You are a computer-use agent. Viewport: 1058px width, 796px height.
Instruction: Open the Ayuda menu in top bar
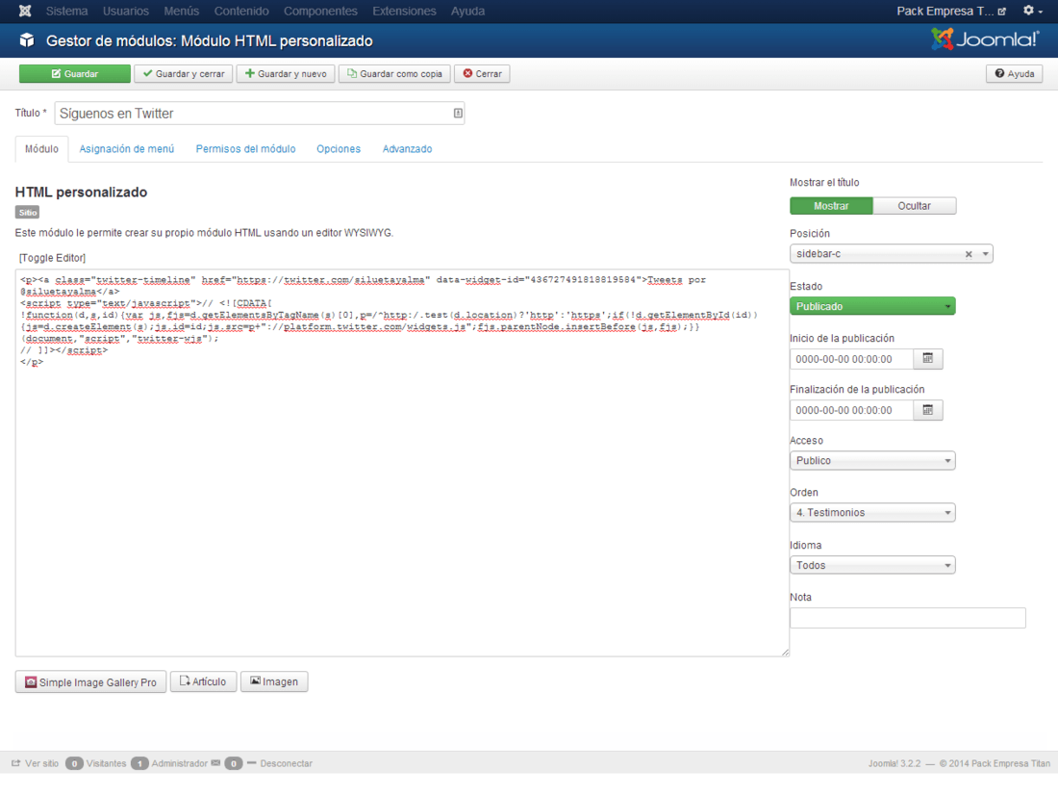[x=467, y=11]
